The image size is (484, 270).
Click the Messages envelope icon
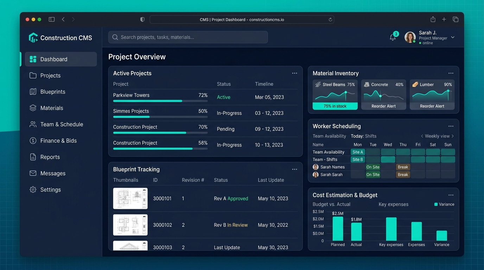(33, 173)
